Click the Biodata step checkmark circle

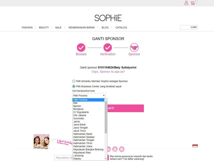(81, 48)
